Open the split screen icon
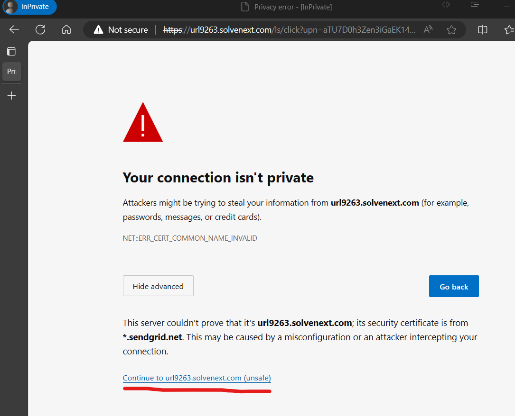This screenshot has width=515, height=416. pyautogui.click(x=482, y=30)
